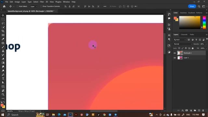Pick a color in the color field
This screenshot has width=208, height=117.
pyautogui.click(x=190, y=22)
